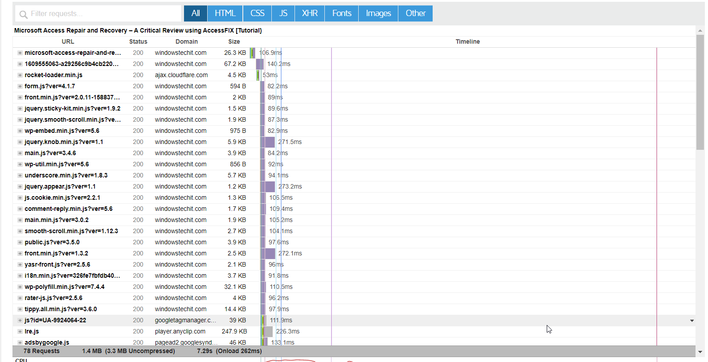
Task: Select the XHR filter tab
Action: [x=310, y=13]
